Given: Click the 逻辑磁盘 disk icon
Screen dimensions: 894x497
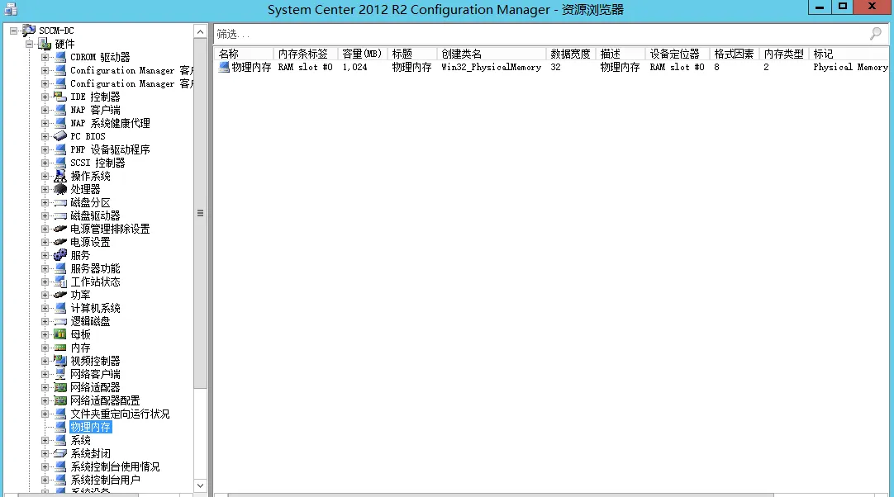Looking at the screenshot, I should (60, 321).
